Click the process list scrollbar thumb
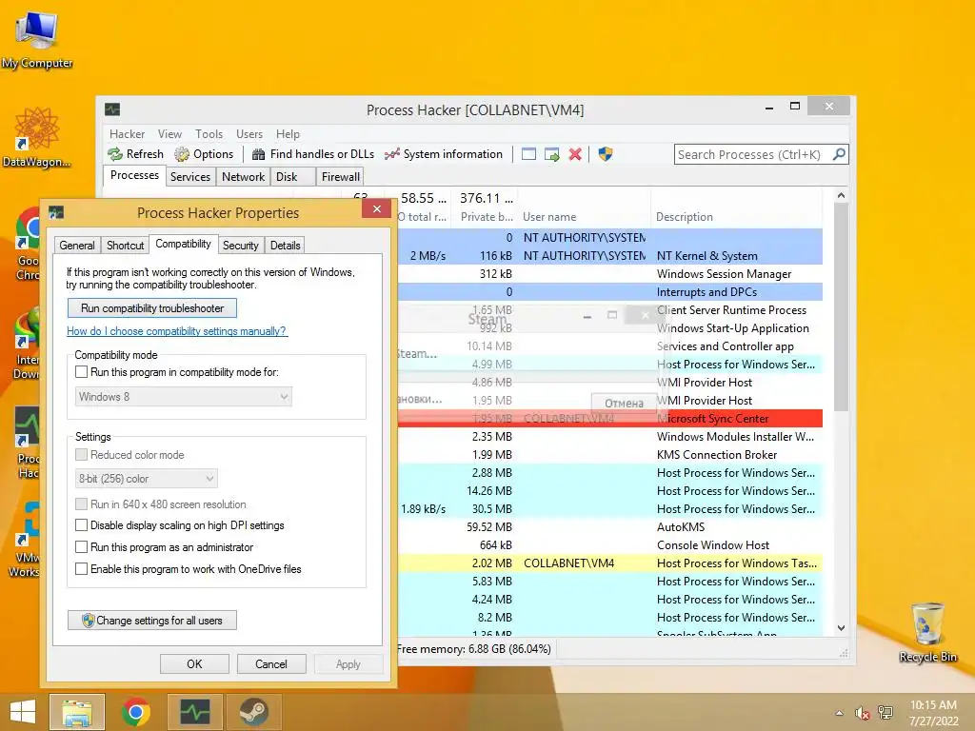This screenshot has height=731, width=975. tap(841, 307)
